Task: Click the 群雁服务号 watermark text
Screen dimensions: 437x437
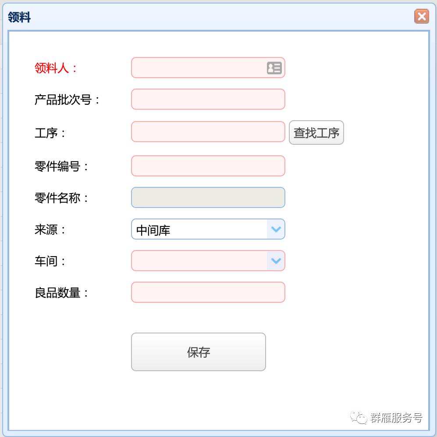Action: click(x=396, y=418)
